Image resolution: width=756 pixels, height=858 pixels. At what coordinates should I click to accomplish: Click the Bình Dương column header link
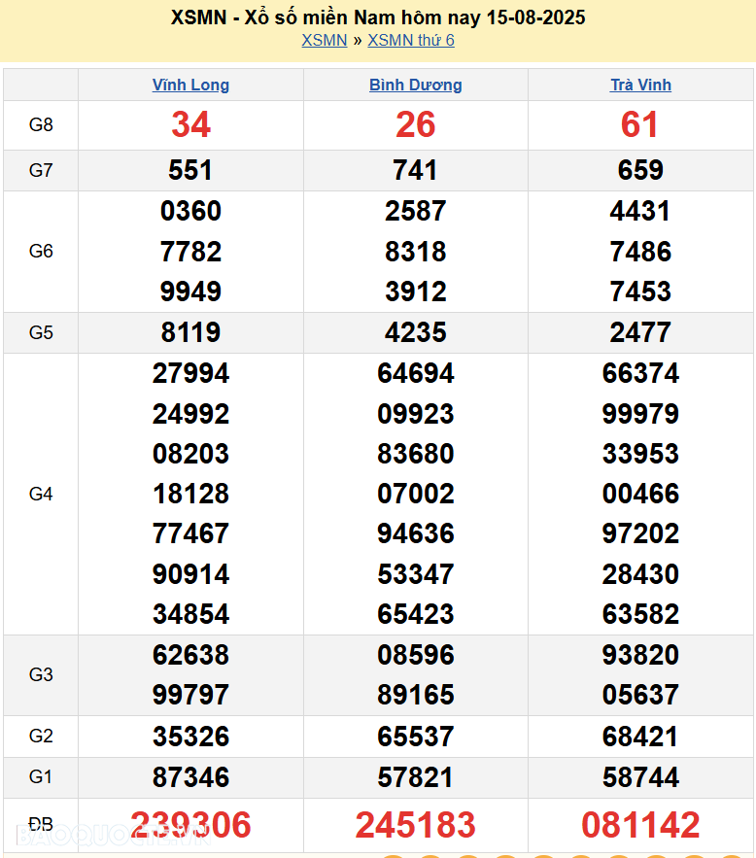click(x=415, y=85)
